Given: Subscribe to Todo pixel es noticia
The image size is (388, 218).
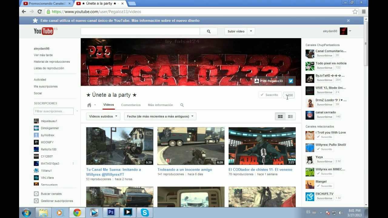Looking at the screenshot, I should [x=324, y=68].
